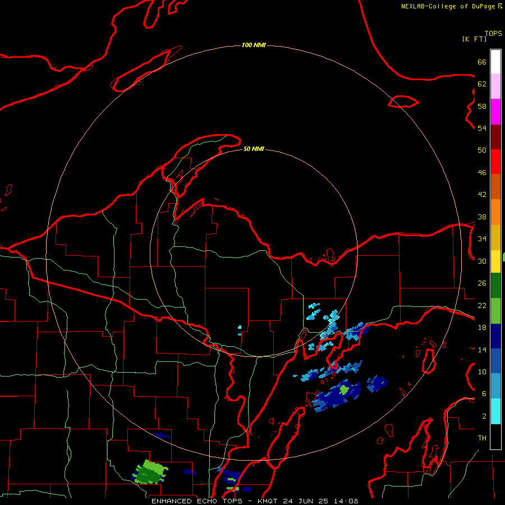Click the NEXLAB-College of DuPage label
This screenshot has height=505, width=505.
(x=448, y=6)
